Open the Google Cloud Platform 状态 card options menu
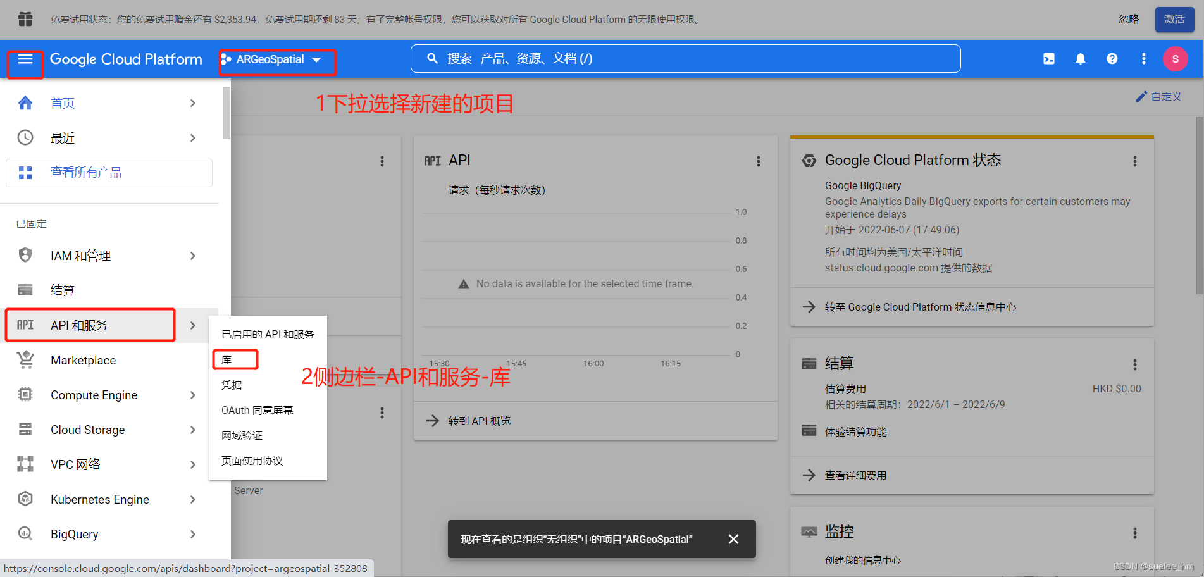Viewport: 1204px width, 577px height. [1135, 161]
